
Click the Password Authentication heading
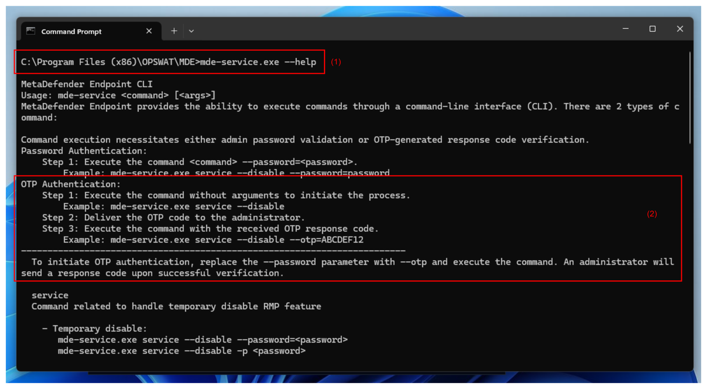84,151
